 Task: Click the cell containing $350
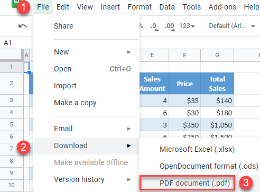184,125
